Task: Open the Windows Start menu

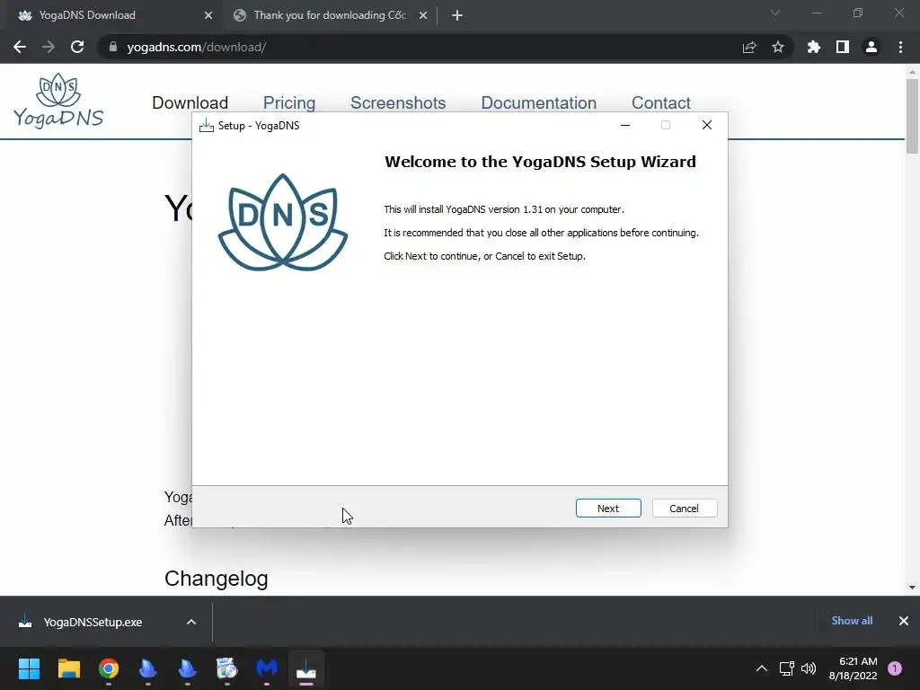Action: tap(29, 668)
